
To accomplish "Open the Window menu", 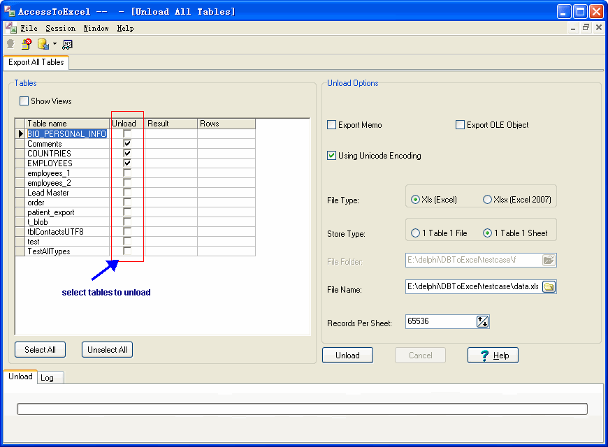I will [x=96, y=29].
